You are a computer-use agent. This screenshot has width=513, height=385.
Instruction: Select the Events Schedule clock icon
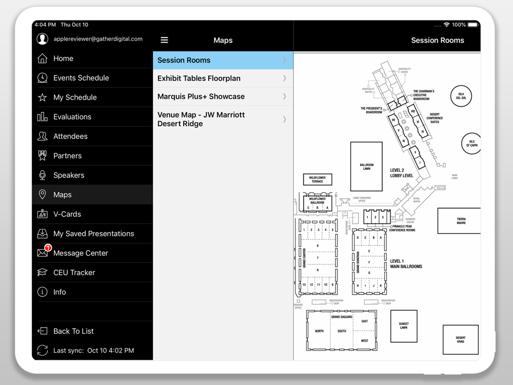point(42,78)
